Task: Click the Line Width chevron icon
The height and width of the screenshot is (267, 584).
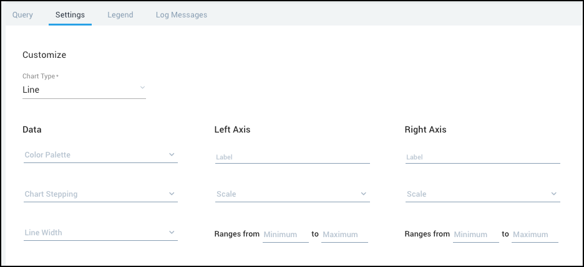Action: [x=172, y=233]
